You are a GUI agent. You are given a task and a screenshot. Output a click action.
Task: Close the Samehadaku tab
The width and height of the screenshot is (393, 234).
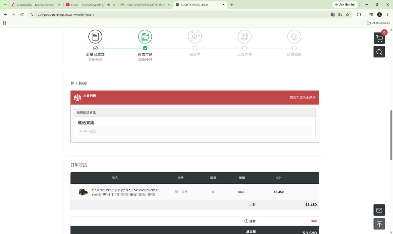[x=59, y=5]
